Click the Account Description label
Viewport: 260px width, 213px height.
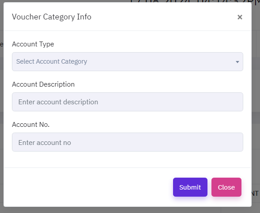click(x=43, y=84)
